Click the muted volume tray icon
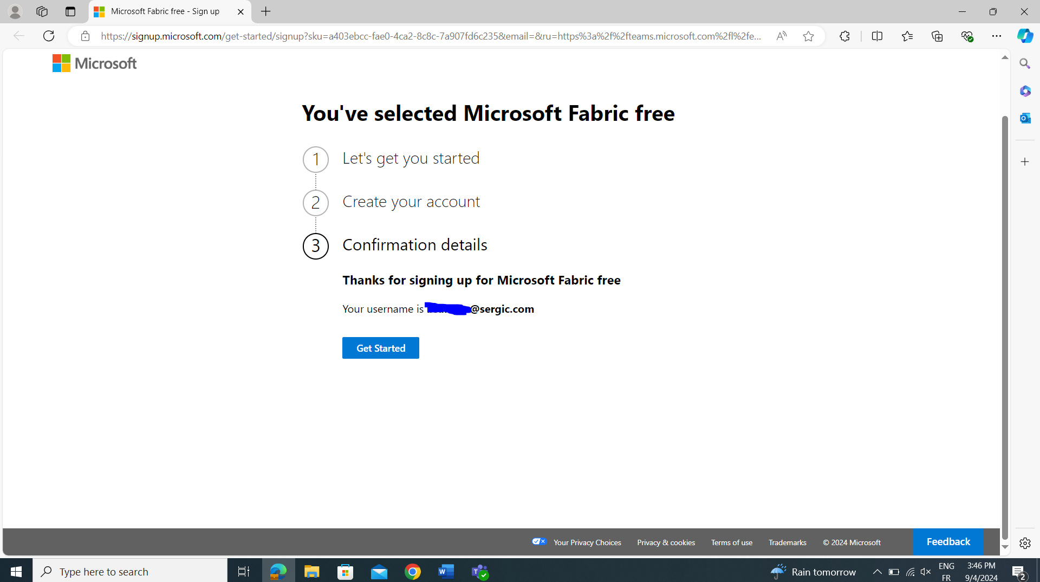 [x=926, y=572]
